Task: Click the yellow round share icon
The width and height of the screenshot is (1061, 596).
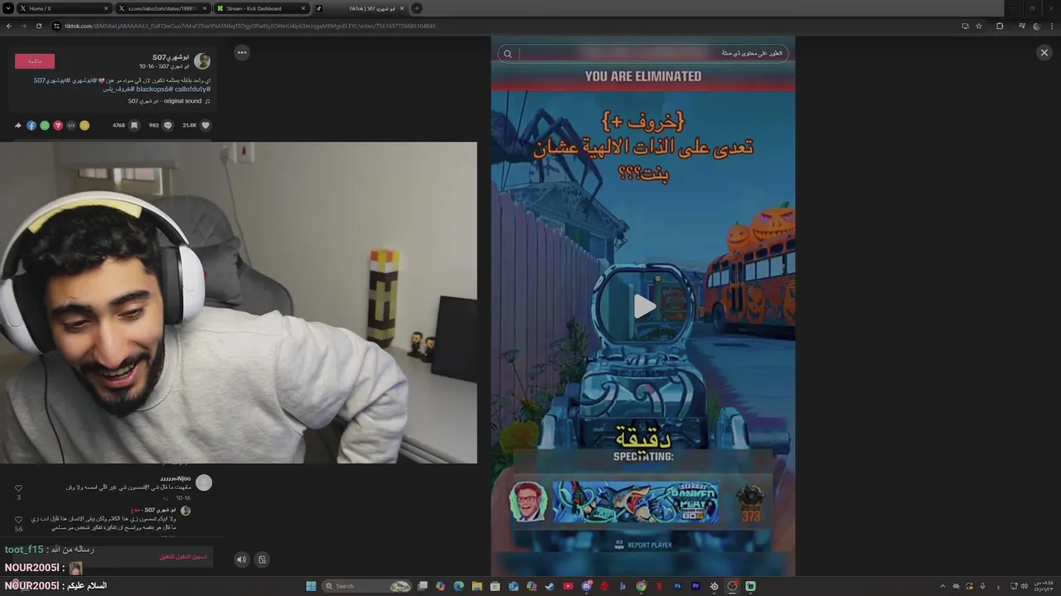Action: click(85, 125)
